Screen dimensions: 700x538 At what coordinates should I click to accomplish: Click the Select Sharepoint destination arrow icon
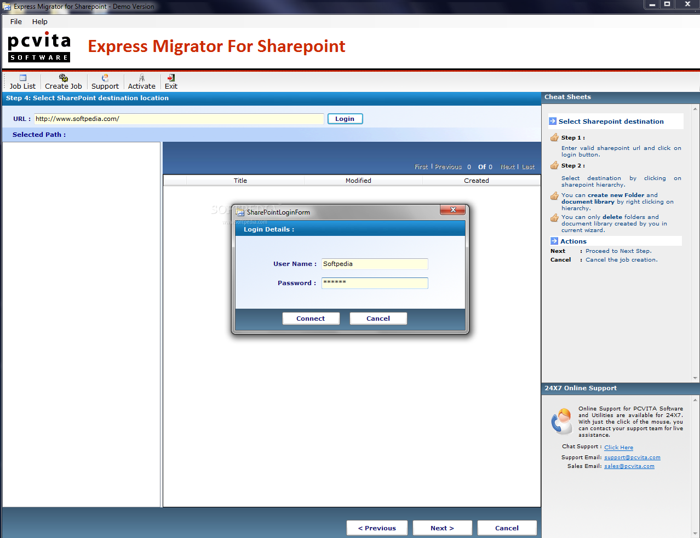coord(553,122)
